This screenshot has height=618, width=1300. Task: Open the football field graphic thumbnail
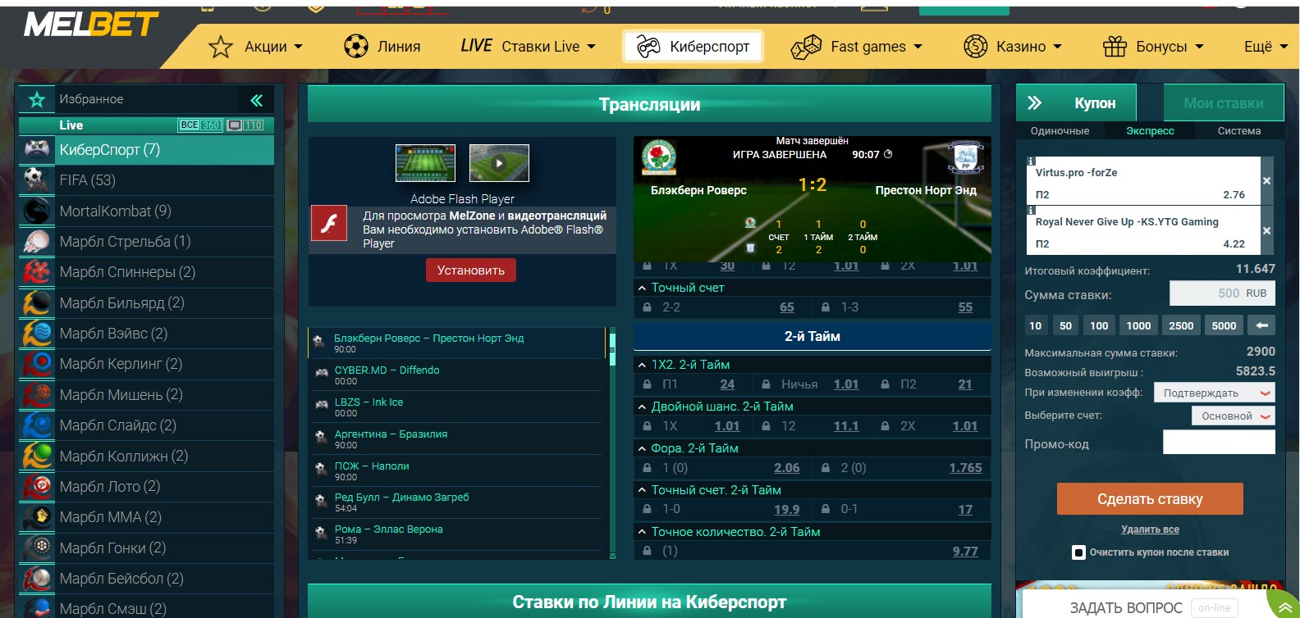click(425, 163)
